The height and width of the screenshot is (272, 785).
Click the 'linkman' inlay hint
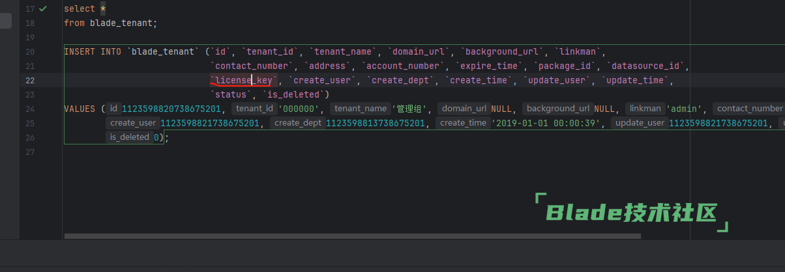644,109
